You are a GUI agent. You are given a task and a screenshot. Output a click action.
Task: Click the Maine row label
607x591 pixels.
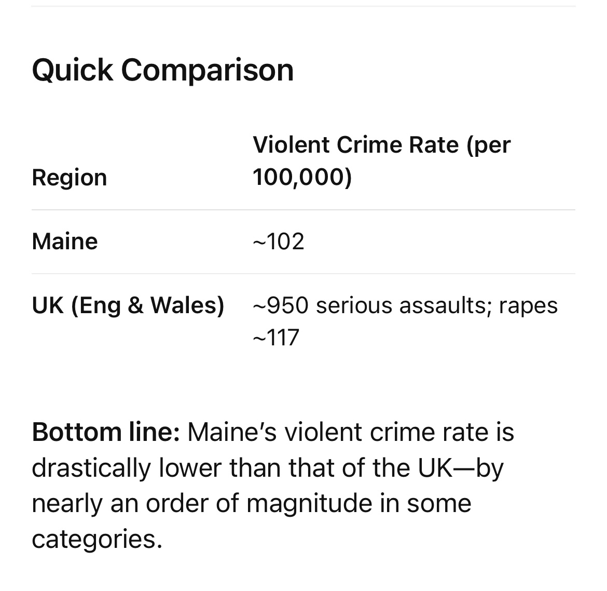click(x=65, y=241)
